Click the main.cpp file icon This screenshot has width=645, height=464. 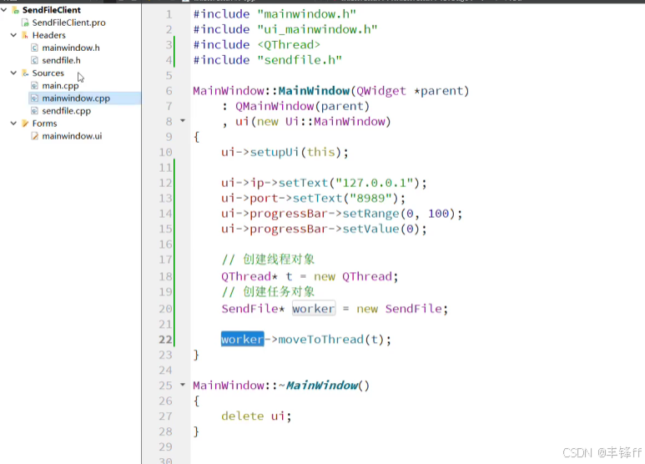[x=34, y=86]
